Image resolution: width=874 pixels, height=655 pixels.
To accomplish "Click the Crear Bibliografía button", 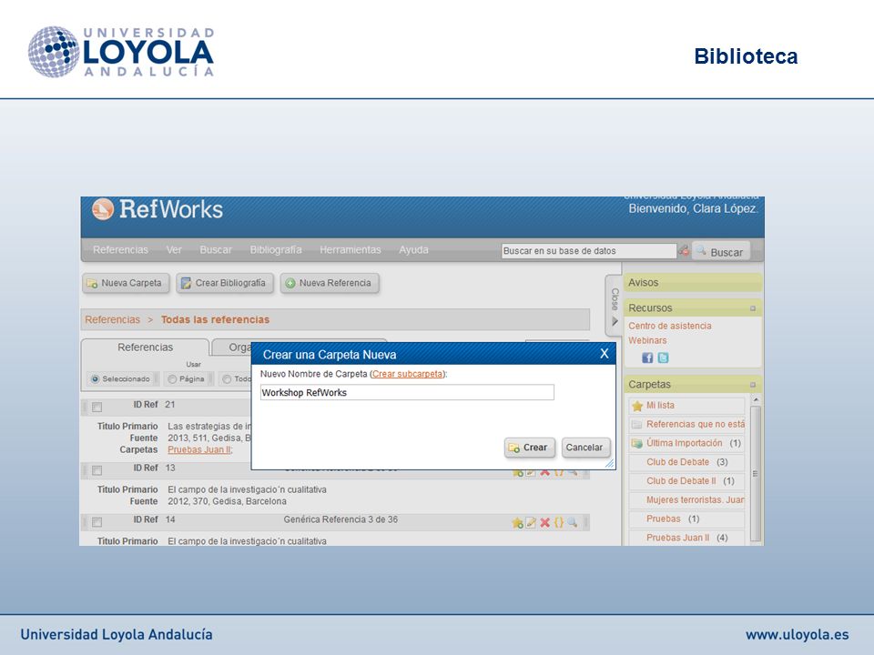I will click(x=225, y=283).
